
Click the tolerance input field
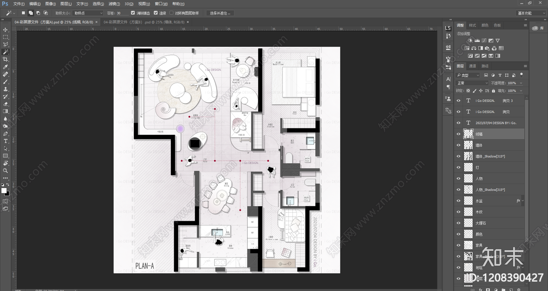[122, 13]
